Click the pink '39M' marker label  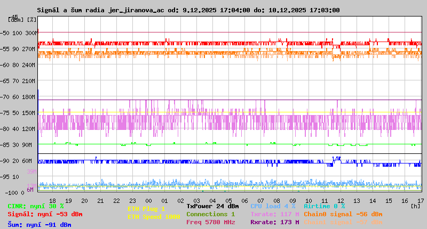(31, 171)
